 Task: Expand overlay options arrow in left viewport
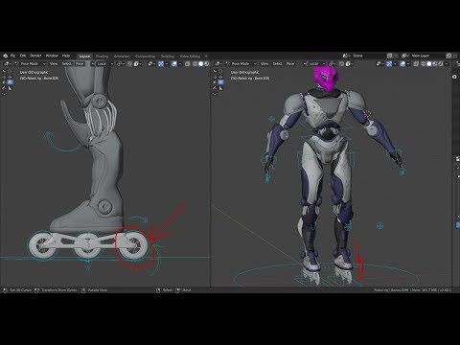point(180,64)
